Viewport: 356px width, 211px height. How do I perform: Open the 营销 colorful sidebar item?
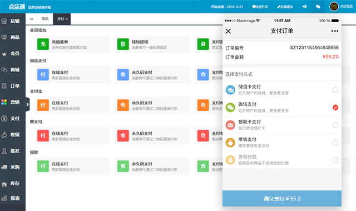click(11, 102)
